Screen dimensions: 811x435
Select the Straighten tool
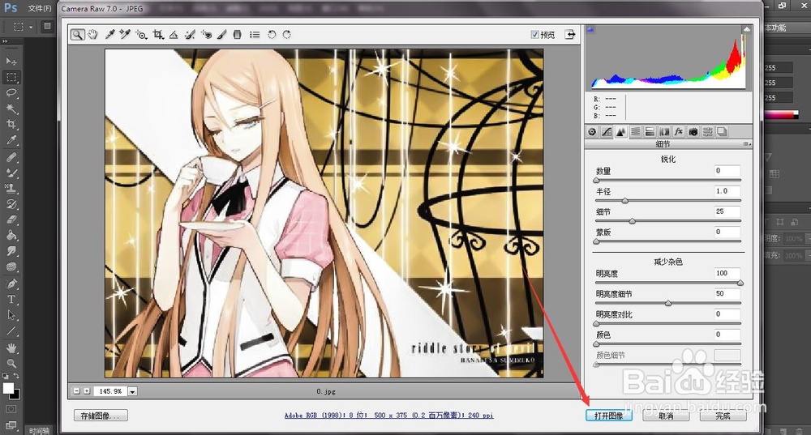click(x=174, y=35)
